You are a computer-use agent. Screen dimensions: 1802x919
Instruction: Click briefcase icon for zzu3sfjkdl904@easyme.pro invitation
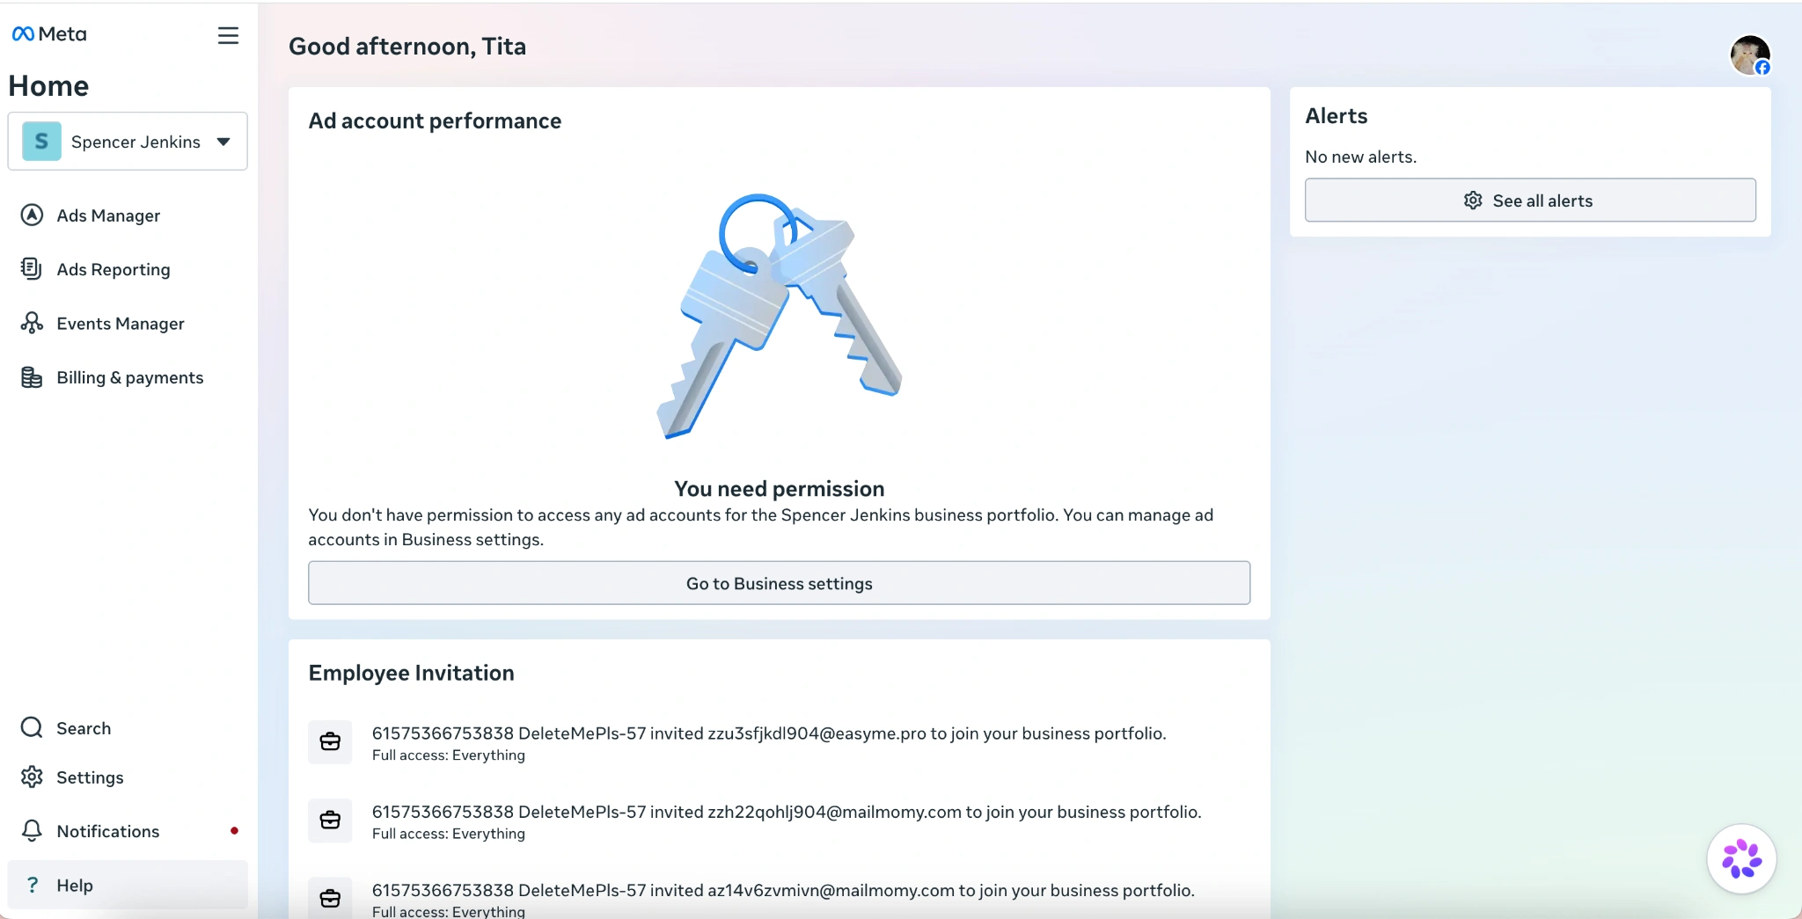(x=330, y=742)
